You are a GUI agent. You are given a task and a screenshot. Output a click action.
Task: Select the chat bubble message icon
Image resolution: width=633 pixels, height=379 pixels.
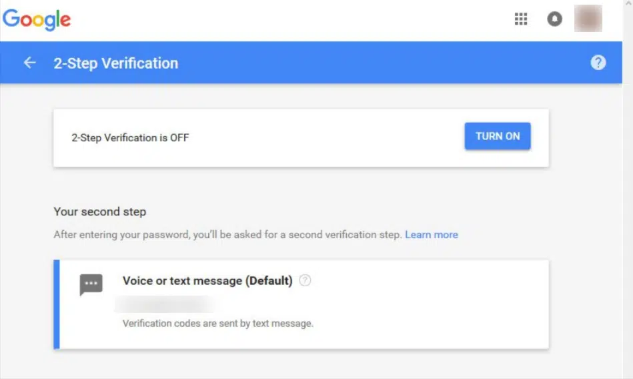tap(91, 284)
